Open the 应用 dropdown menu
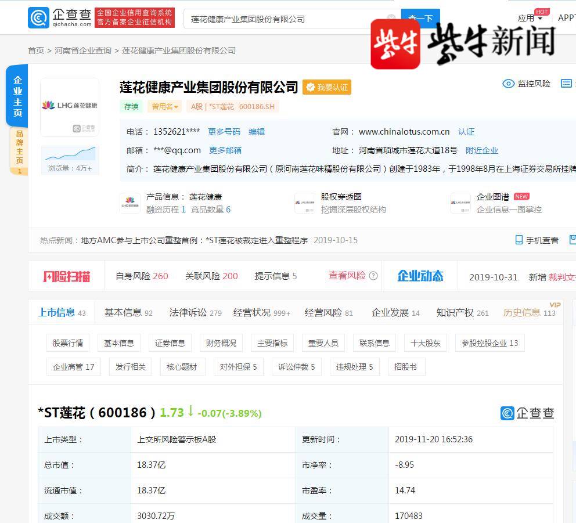The height and width of the screenshot is (523, 576). point(530,18)
